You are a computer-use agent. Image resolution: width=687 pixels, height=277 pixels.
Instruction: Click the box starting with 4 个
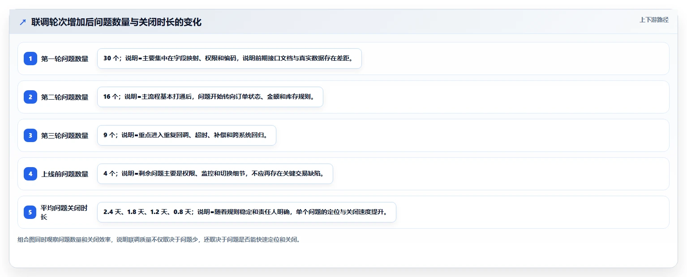(x=215, y=174)
